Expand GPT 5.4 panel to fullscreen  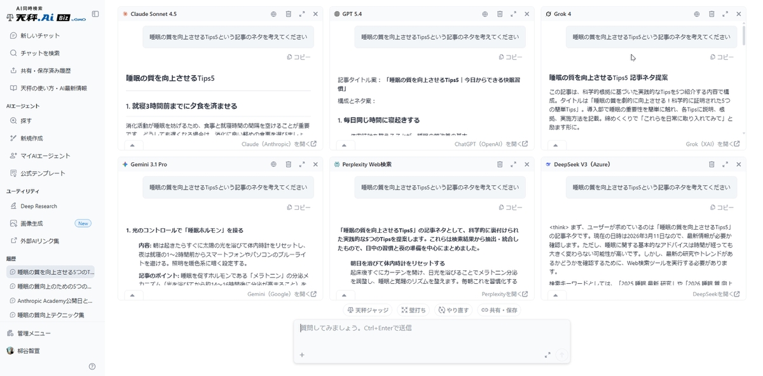[x=514, y=14]
